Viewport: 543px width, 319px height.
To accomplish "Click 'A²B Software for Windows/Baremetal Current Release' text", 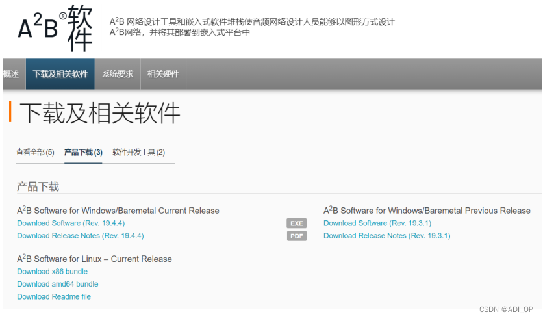I will tap(118, 211).
